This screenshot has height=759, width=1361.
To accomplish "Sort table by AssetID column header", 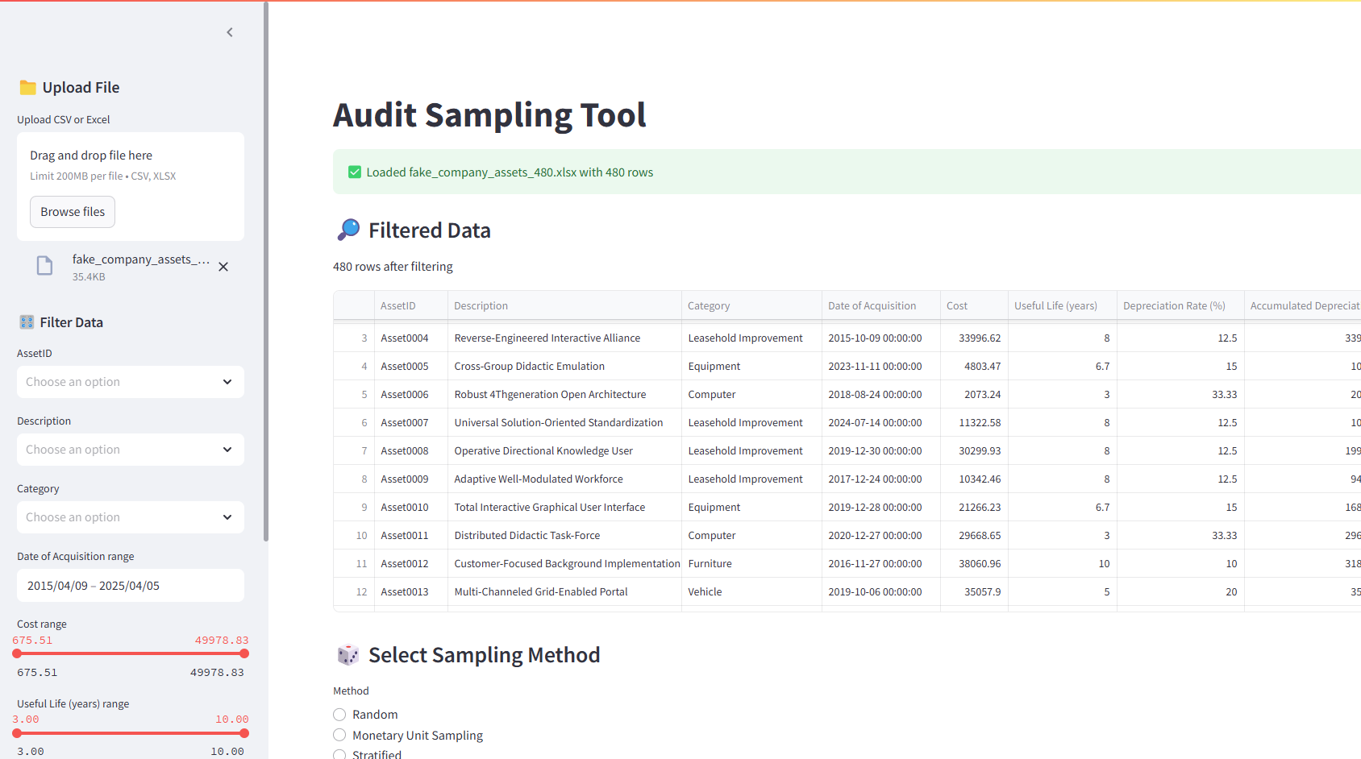I will [411, 305].
